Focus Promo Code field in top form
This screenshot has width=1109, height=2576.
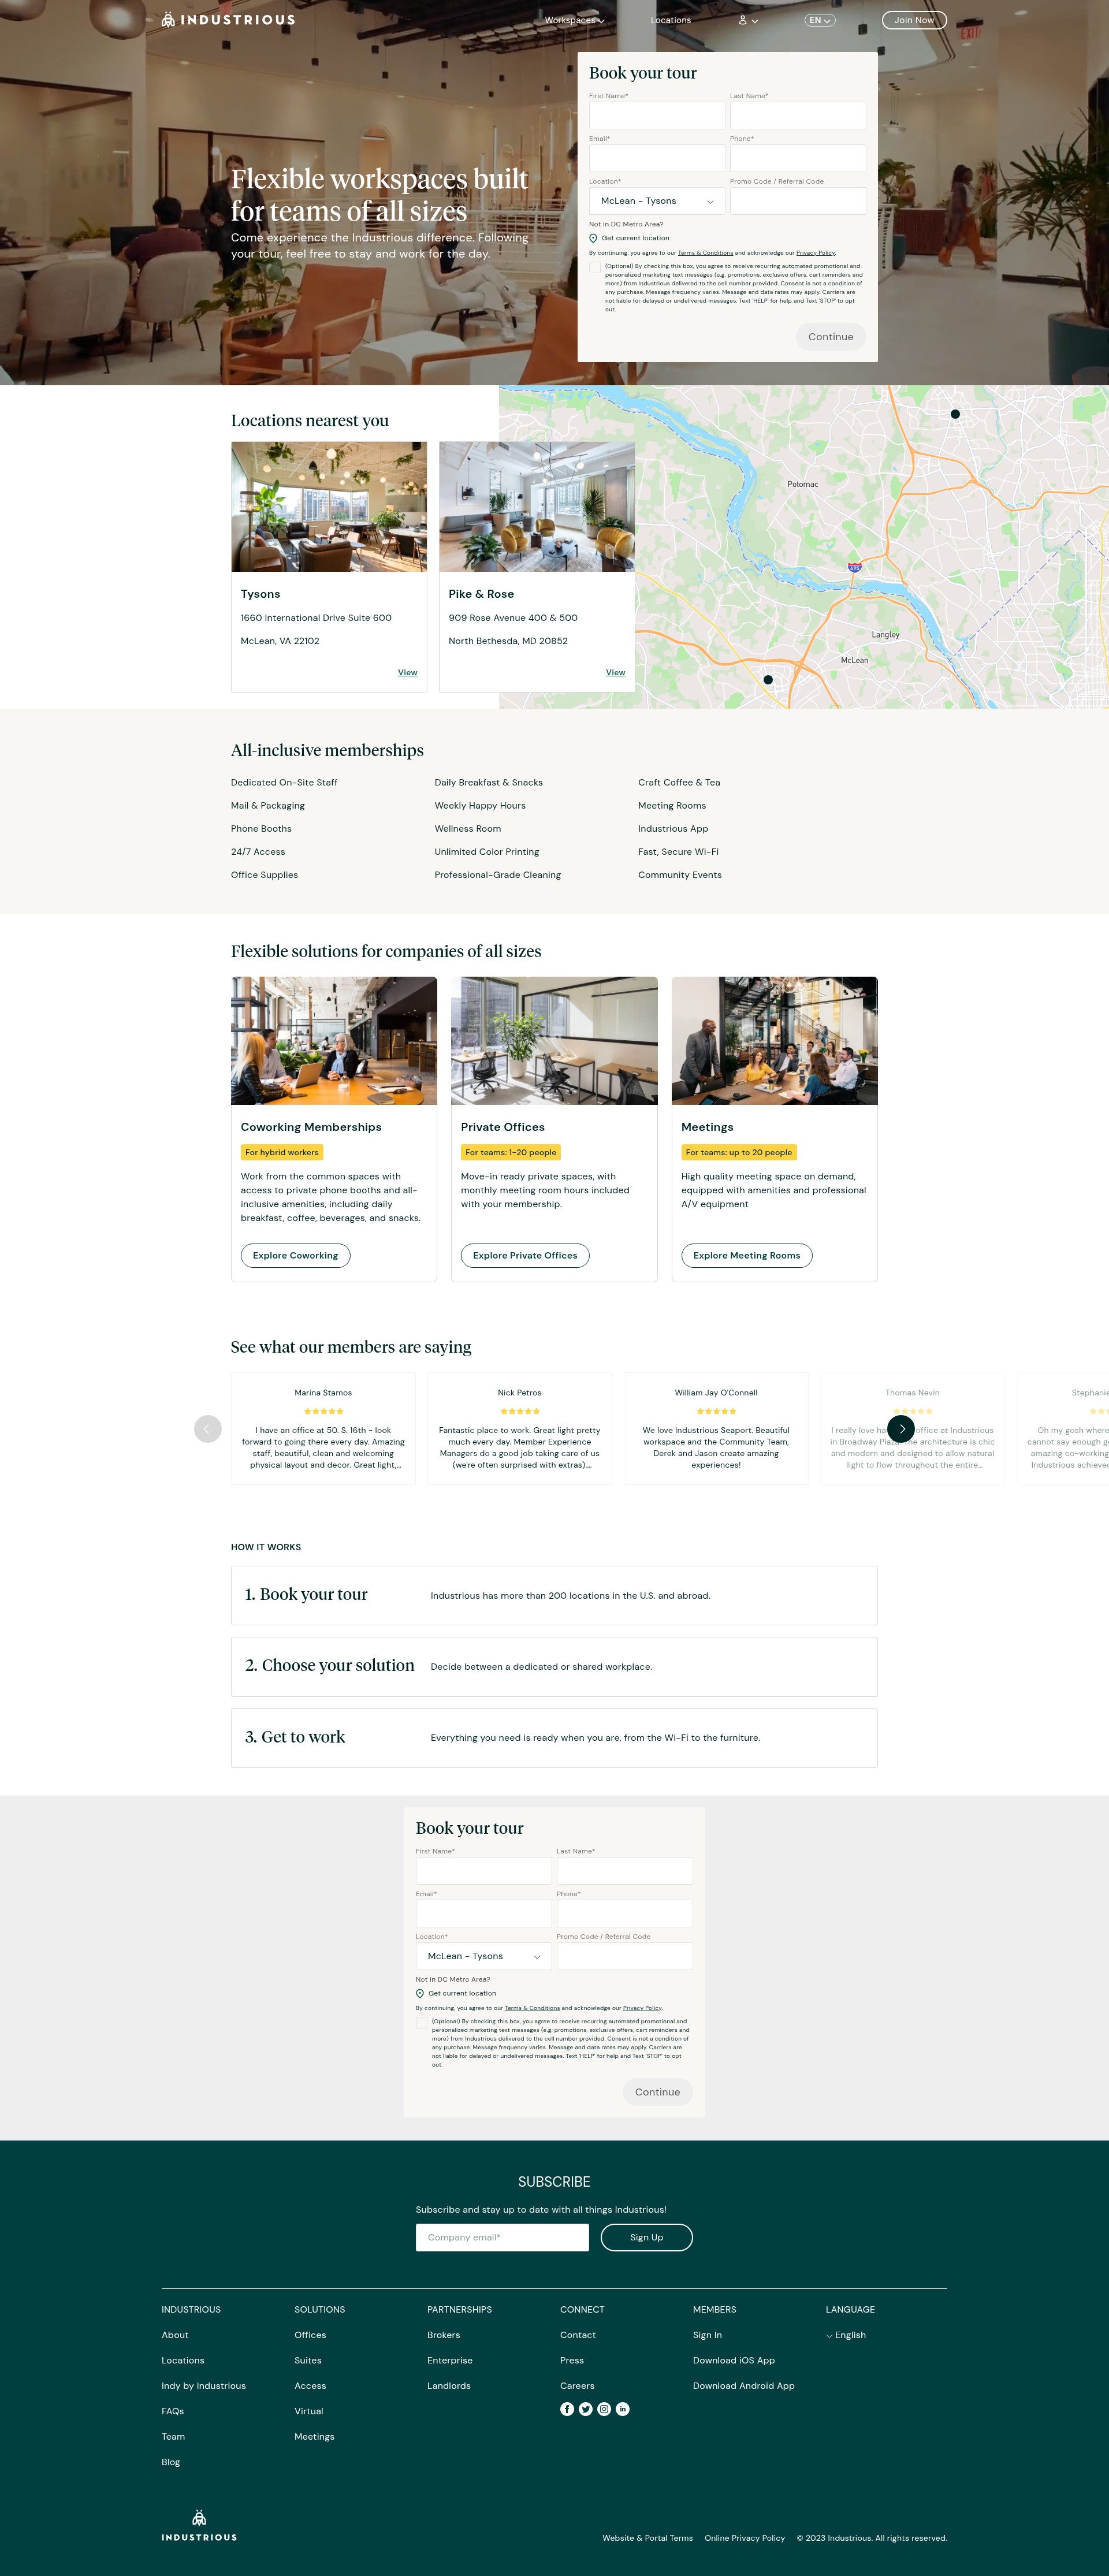click(x=798, y=201)
